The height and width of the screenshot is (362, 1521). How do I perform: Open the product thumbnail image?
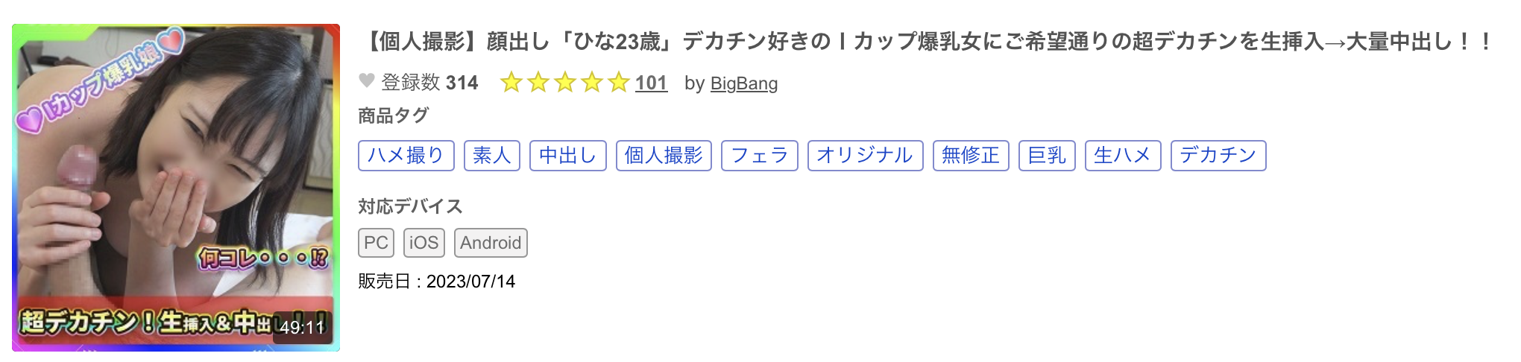tap(176, 171)
